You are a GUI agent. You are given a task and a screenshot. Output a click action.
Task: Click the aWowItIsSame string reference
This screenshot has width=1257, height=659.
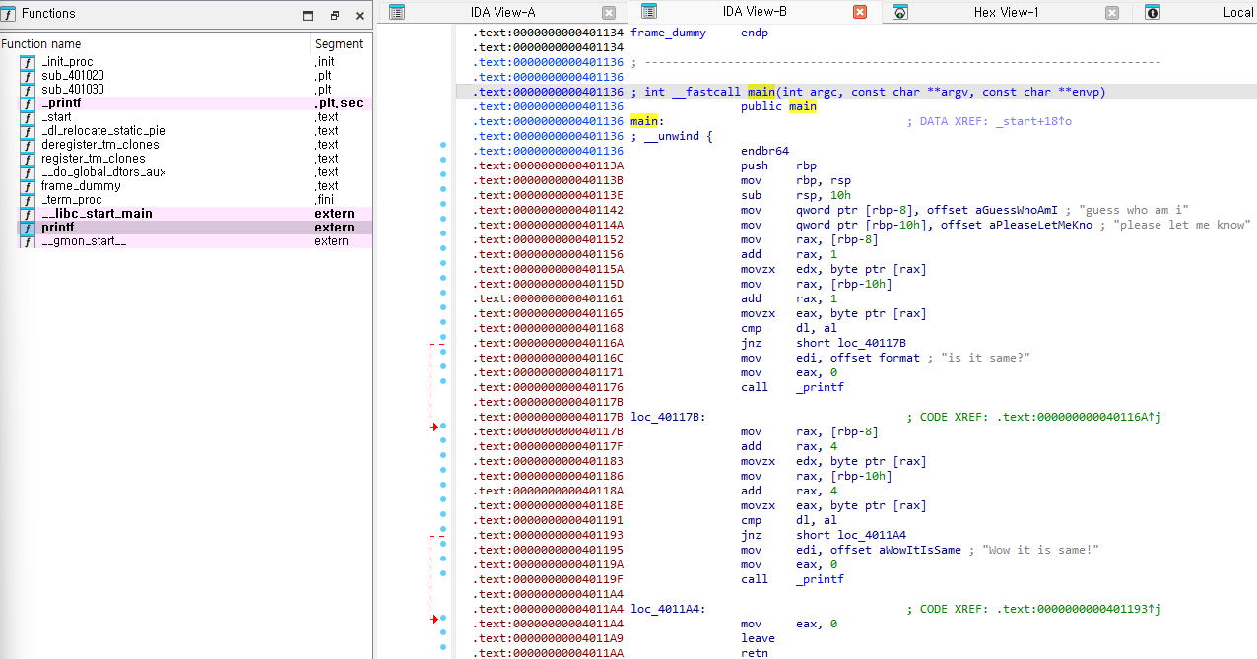tap(919, 550)
